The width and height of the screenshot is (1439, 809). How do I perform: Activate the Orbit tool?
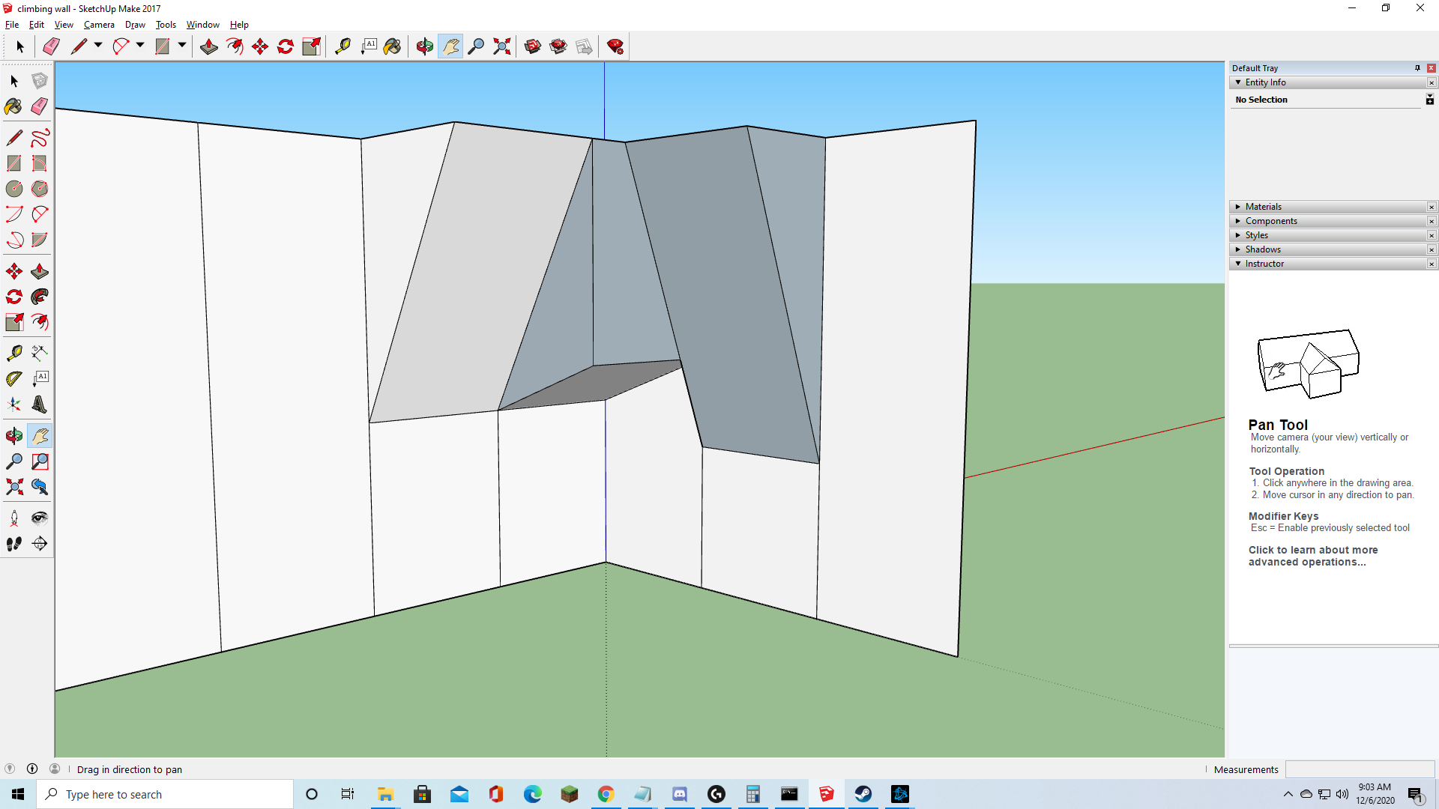[13, 434]
